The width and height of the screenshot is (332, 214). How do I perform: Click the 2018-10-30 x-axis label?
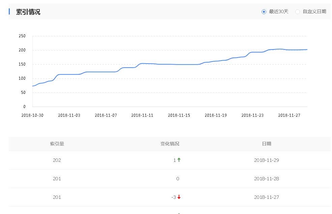point(32,115)
